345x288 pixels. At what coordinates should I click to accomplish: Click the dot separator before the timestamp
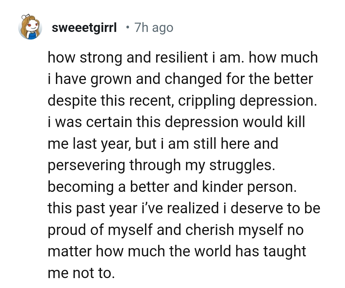click(x=127, y=28)
